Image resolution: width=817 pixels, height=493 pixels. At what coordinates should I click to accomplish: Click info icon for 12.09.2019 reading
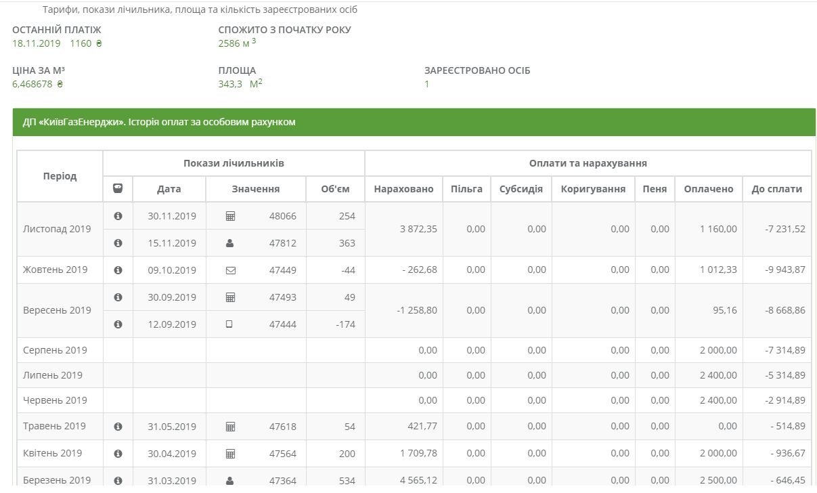point(118,324)
